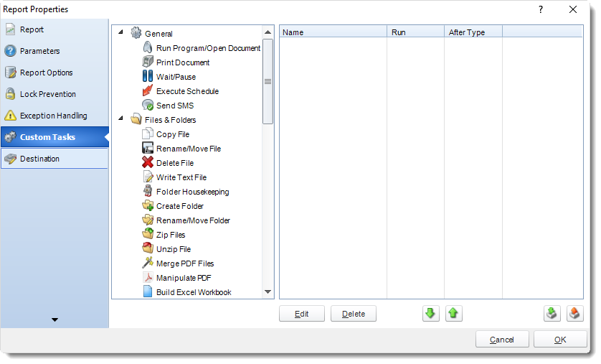The image size is (601, 364).
Task: Click the Print Document printer icon
Action: pos(148,62)
